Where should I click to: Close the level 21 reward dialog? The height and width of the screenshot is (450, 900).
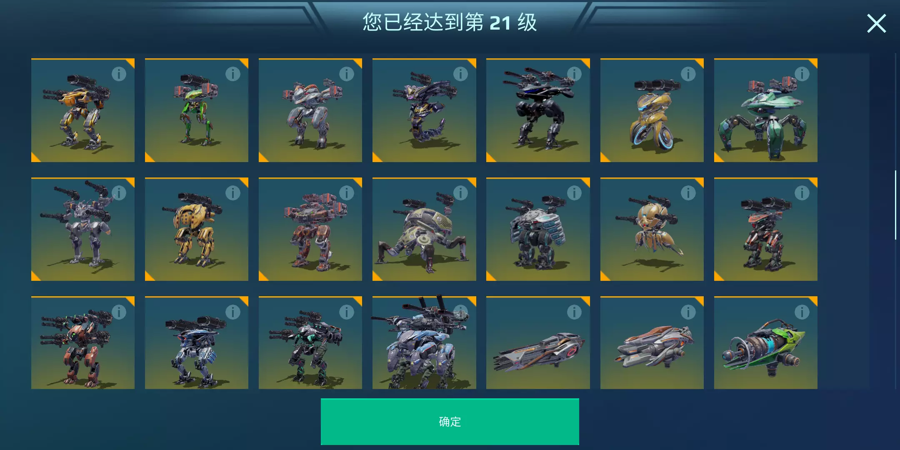click(x=876, y=23)
